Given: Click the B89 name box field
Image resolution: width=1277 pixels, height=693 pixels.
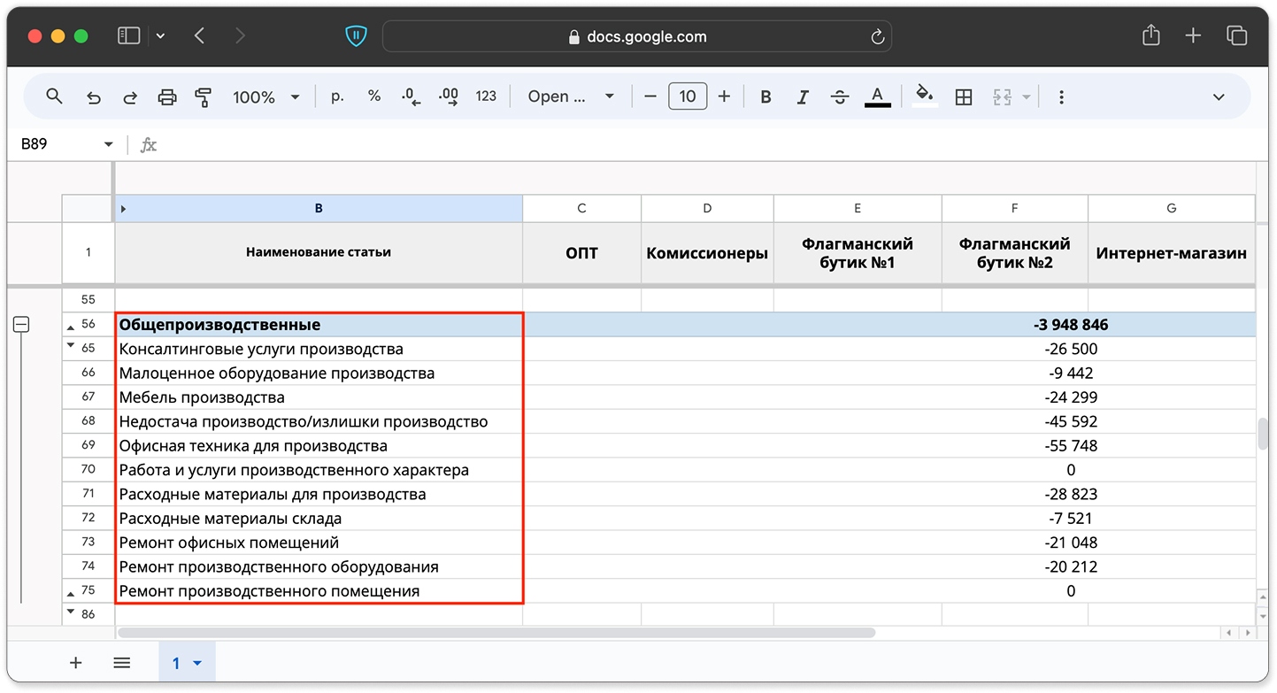Looking at the screenshot, I should point(58,144).
